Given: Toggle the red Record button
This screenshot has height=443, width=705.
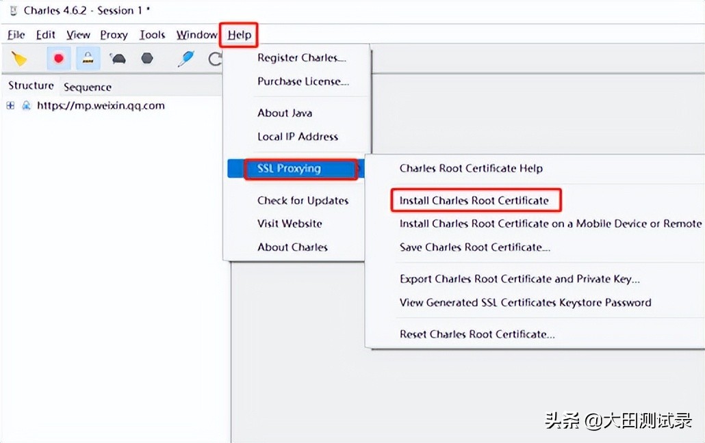Looking at the screenshot, I should click(x=58, y=58).
